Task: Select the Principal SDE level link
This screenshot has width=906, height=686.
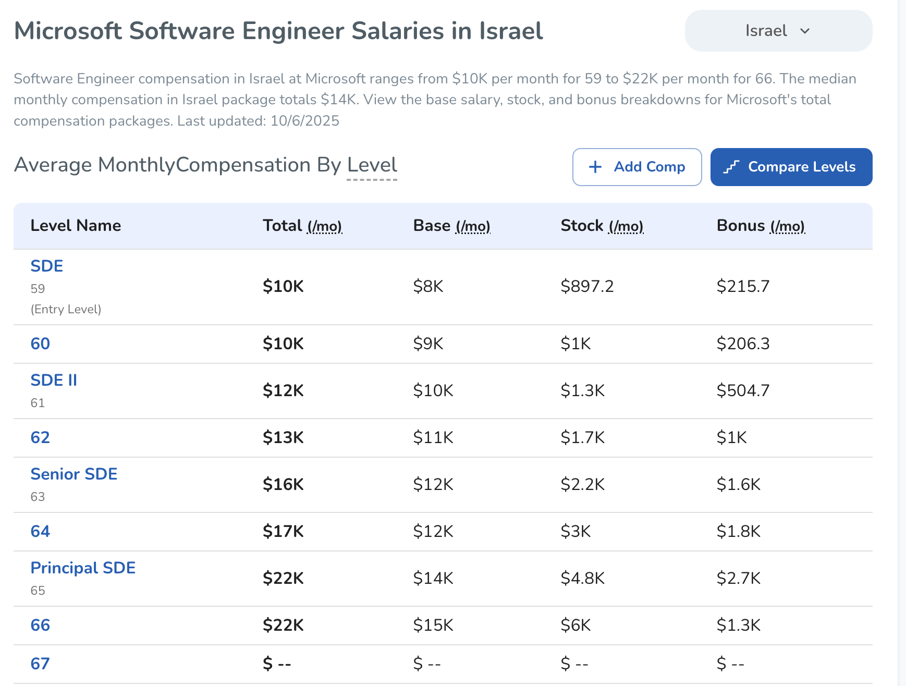Action: pyautogui.click(x=83, y=568)
